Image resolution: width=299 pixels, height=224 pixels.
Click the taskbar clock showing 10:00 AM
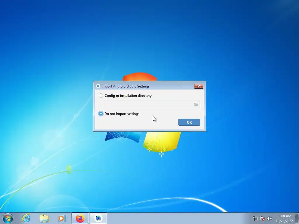[284, 218]
